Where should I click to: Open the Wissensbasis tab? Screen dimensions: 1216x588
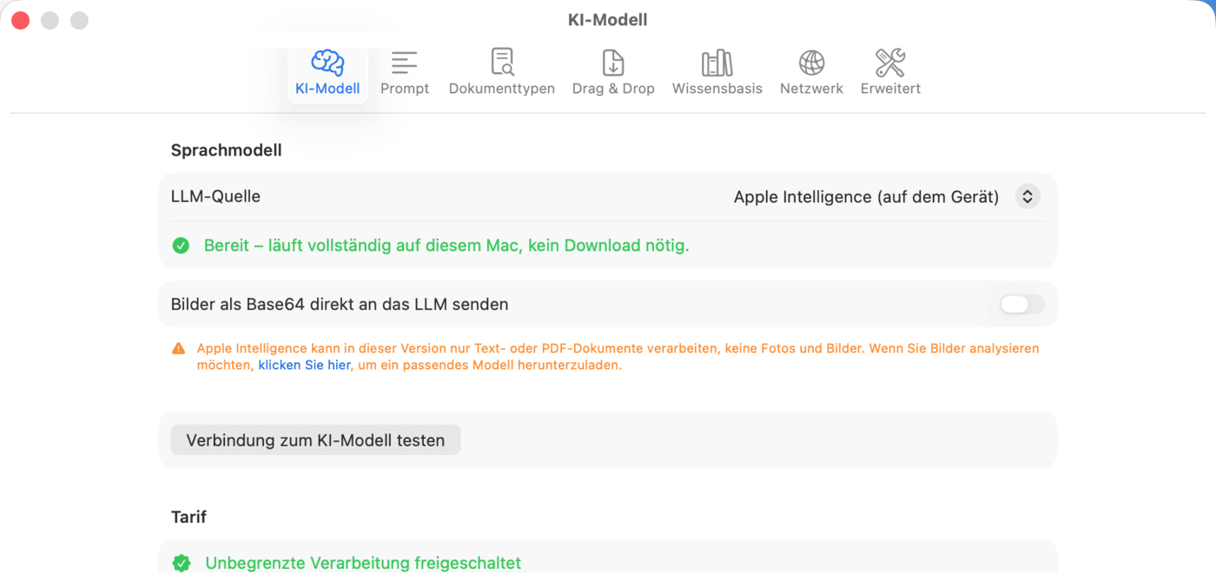tap(717, 73)
